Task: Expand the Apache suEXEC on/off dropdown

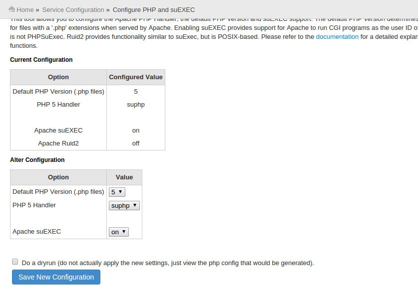Action: pyautogui.click(x=119, y=232)
